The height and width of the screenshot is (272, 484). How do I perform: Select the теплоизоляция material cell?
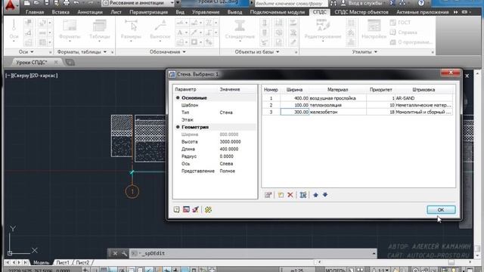(338, 105)
